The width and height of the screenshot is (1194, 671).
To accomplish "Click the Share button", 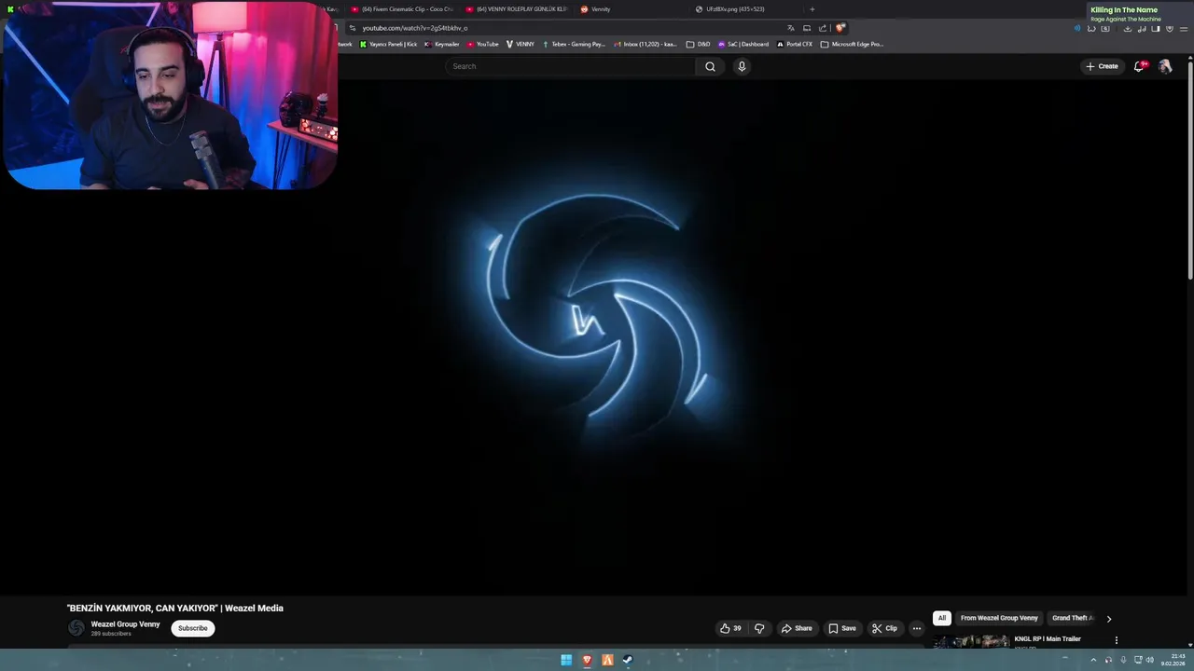I will (796, 628).
